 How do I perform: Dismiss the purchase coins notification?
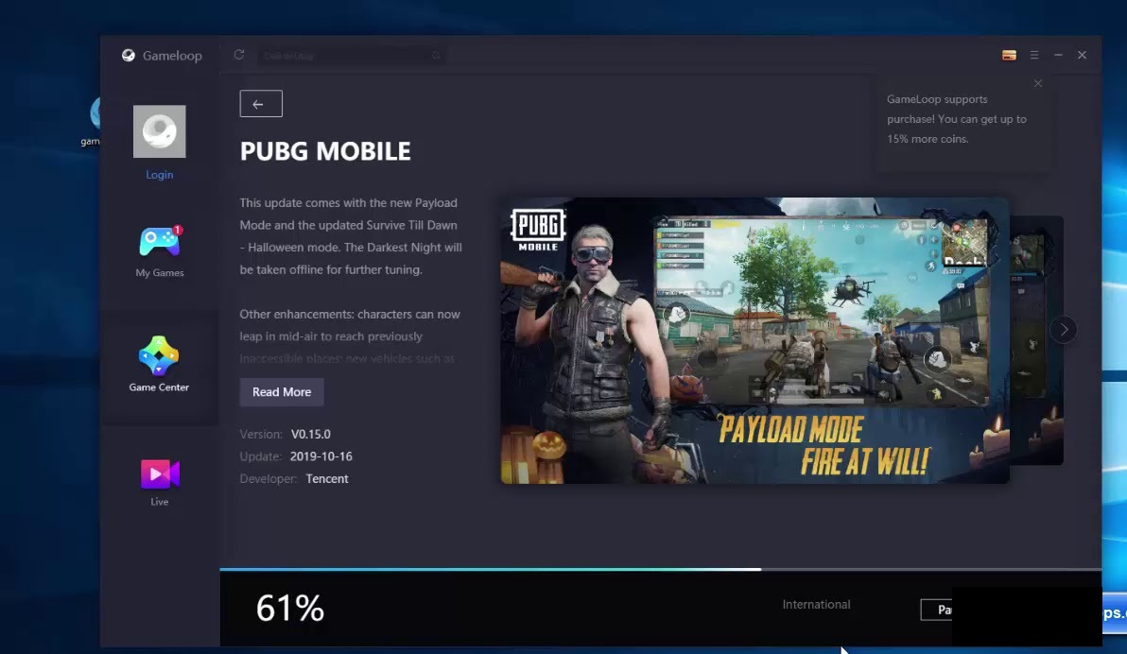(1038, 83)
